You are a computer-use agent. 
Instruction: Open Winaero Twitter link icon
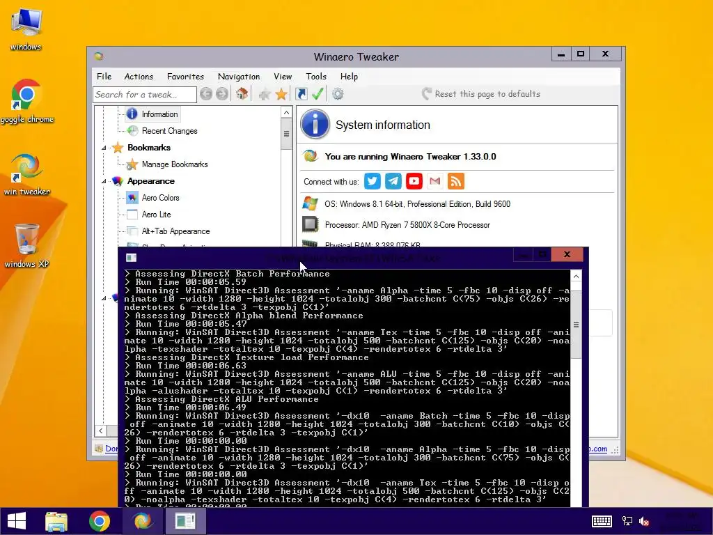373,181
